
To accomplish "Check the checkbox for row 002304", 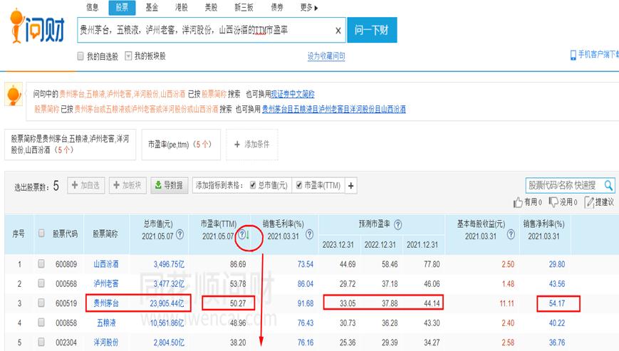I will click(x=41, y=342).
